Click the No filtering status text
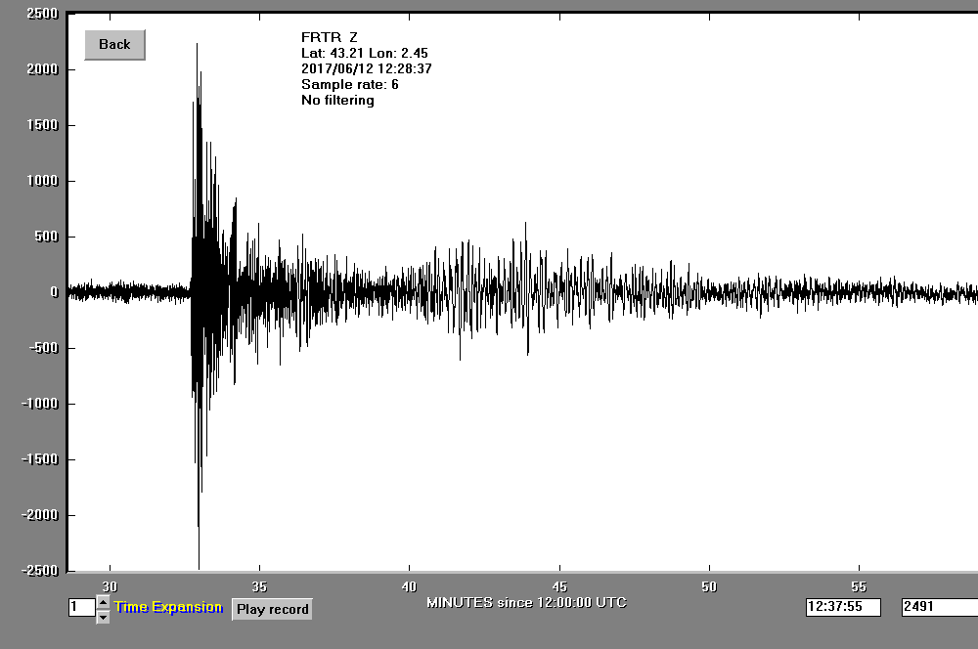Image resolution: width=978 pixels, height=649 pixels. coord(337,100)
